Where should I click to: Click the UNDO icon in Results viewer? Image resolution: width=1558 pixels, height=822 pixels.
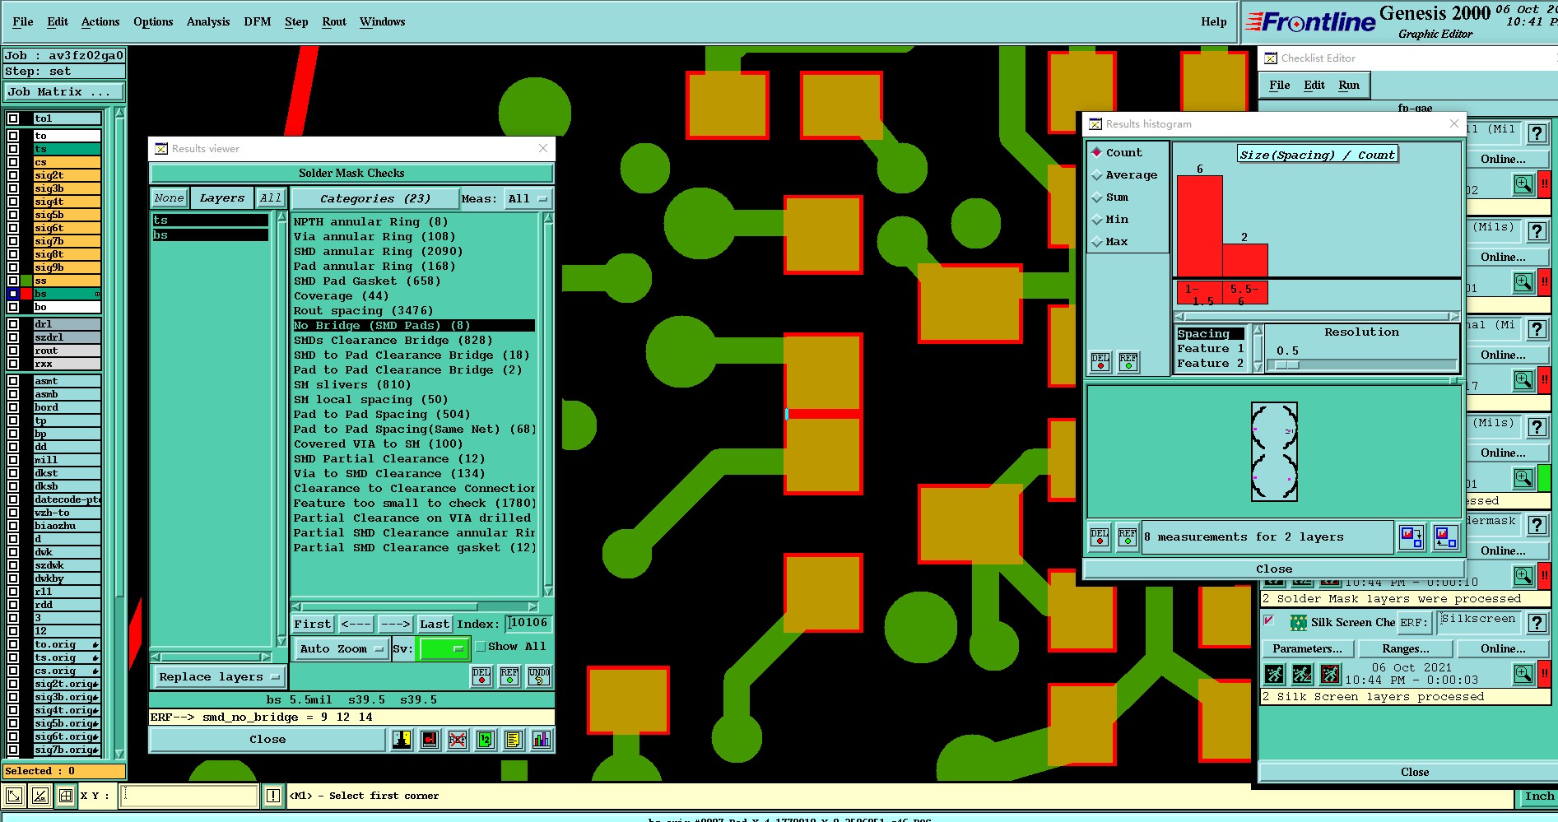tap(539, 676)
